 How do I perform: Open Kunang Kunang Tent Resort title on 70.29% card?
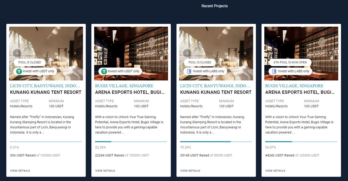point(216,92)
